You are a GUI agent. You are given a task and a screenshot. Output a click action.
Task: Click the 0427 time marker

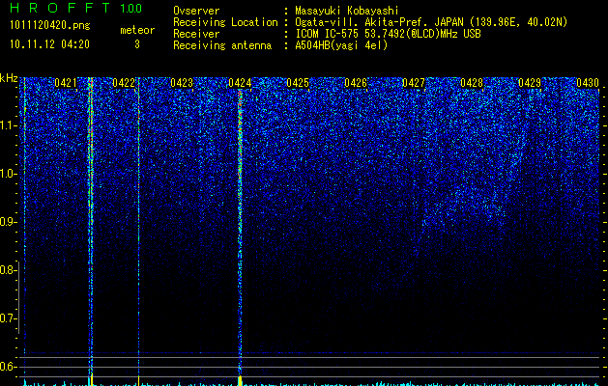click(x=414, y=83)
